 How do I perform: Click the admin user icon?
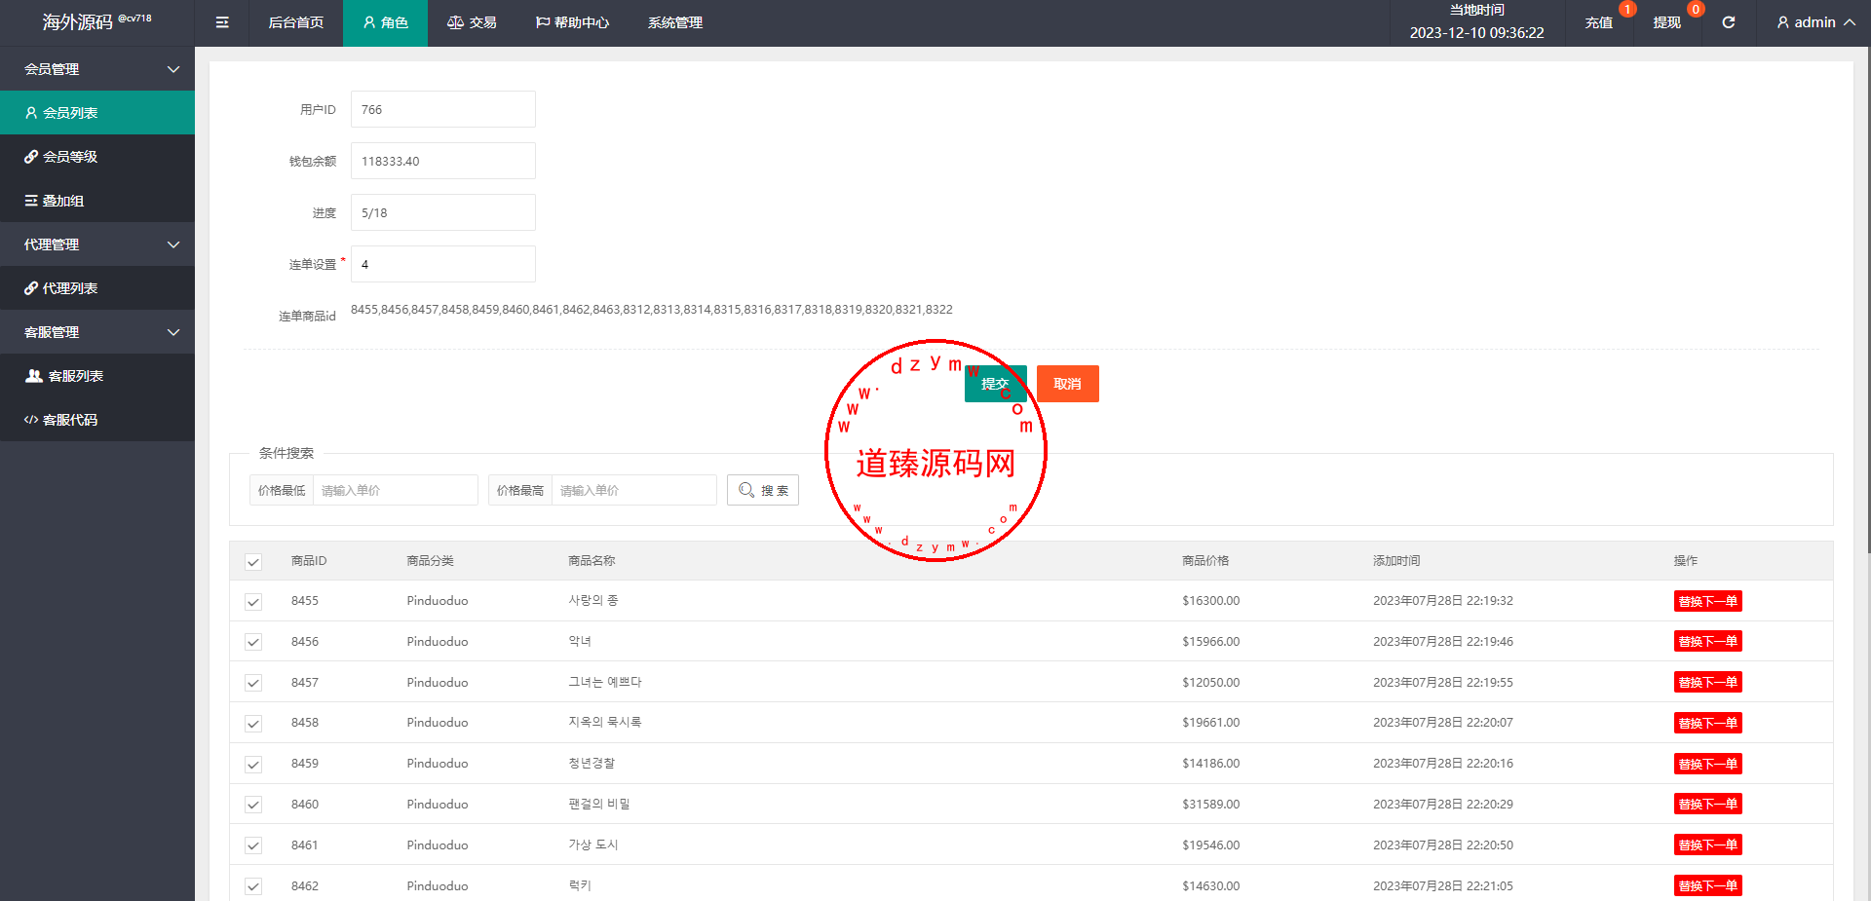point(1783,22)
